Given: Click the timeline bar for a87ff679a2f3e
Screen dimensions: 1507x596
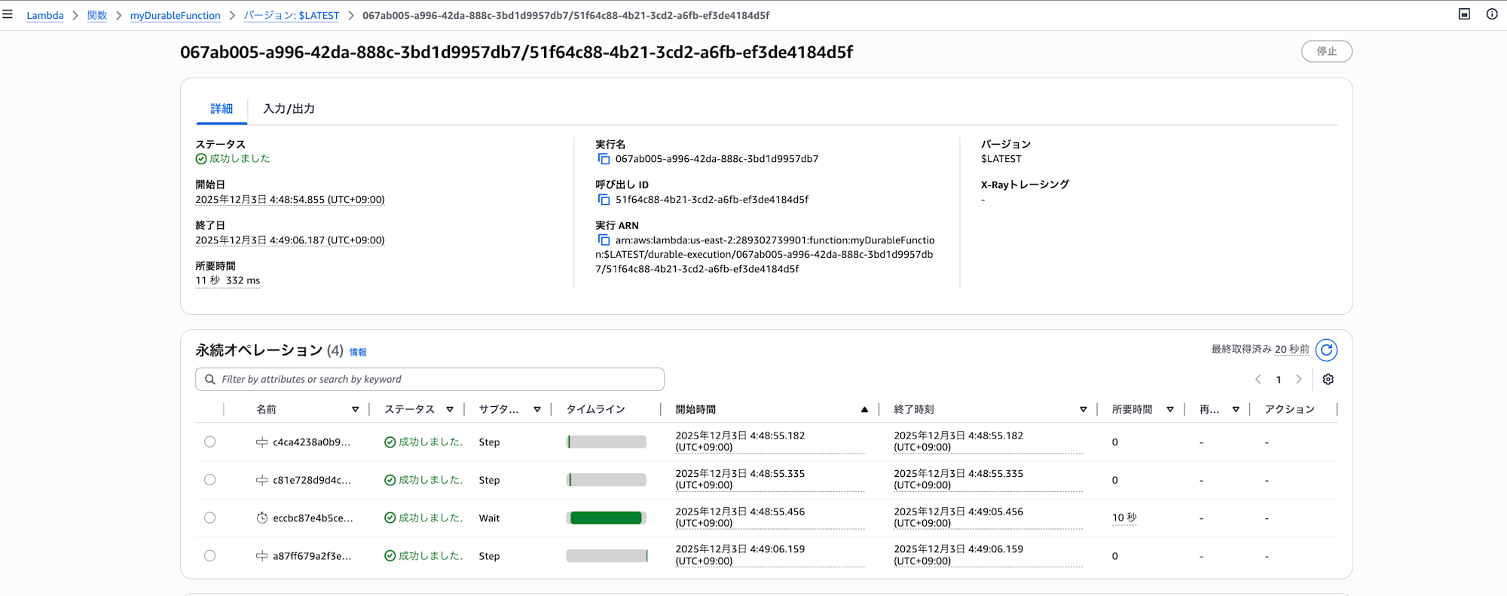Looking at the screenshot, I should [x=607, y=556].
